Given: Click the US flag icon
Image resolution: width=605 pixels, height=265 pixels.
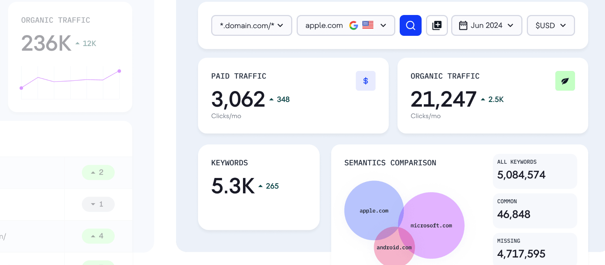Looking at the screenshot, I should [x=368, y=25].
